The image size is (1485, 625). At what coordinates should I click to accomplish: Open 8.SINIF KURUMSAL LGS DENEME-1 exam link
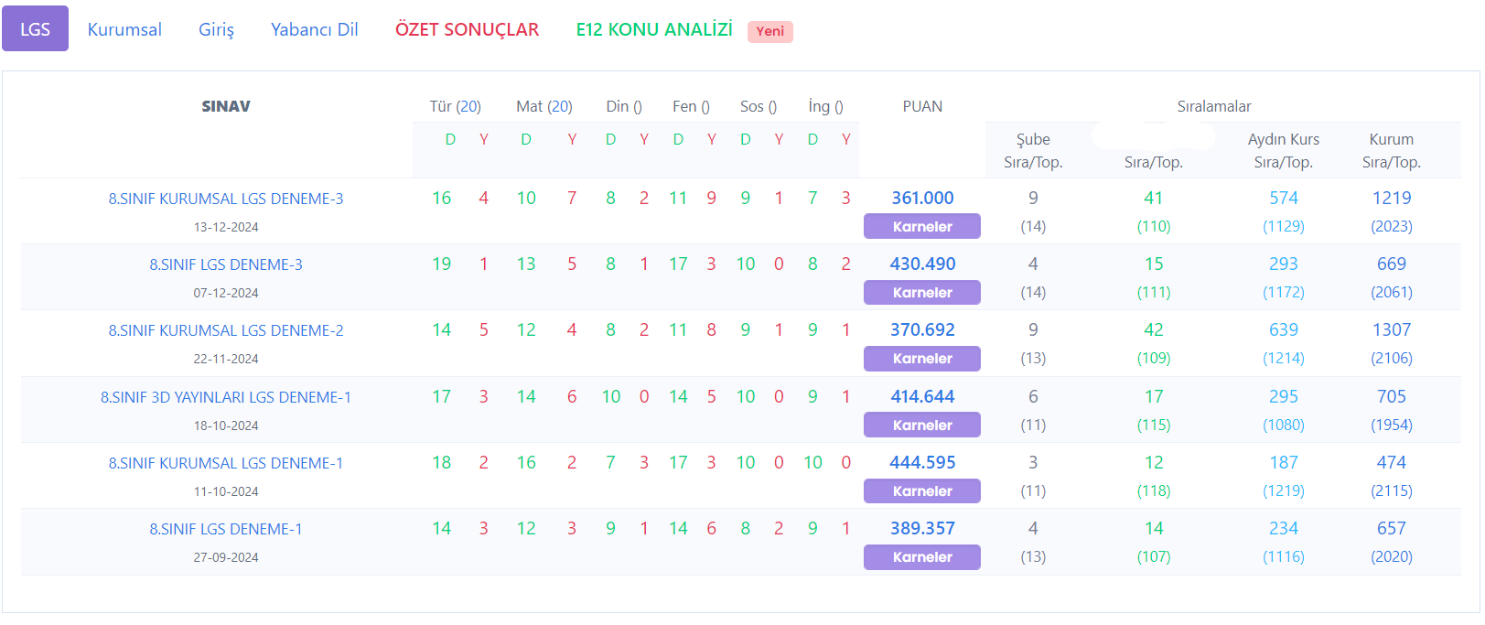point(226,463)
